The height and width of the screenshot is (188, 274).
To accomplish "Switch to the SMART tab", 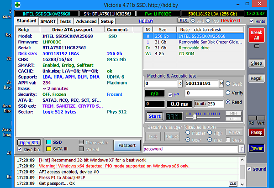I will (48, 21).
